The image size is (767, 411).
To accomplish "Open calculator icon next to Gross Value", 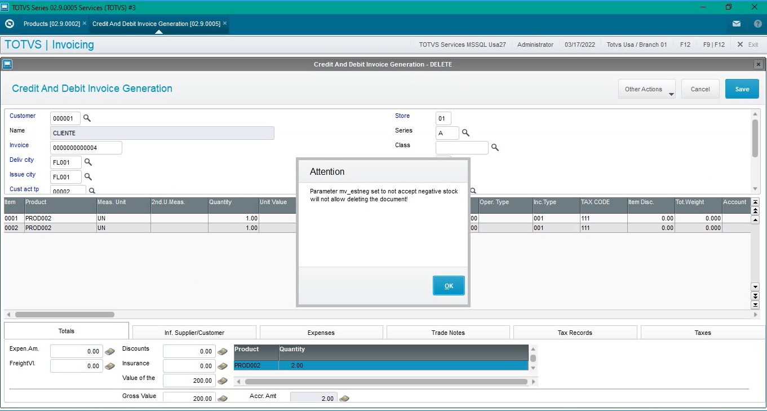I will point(223,398).
